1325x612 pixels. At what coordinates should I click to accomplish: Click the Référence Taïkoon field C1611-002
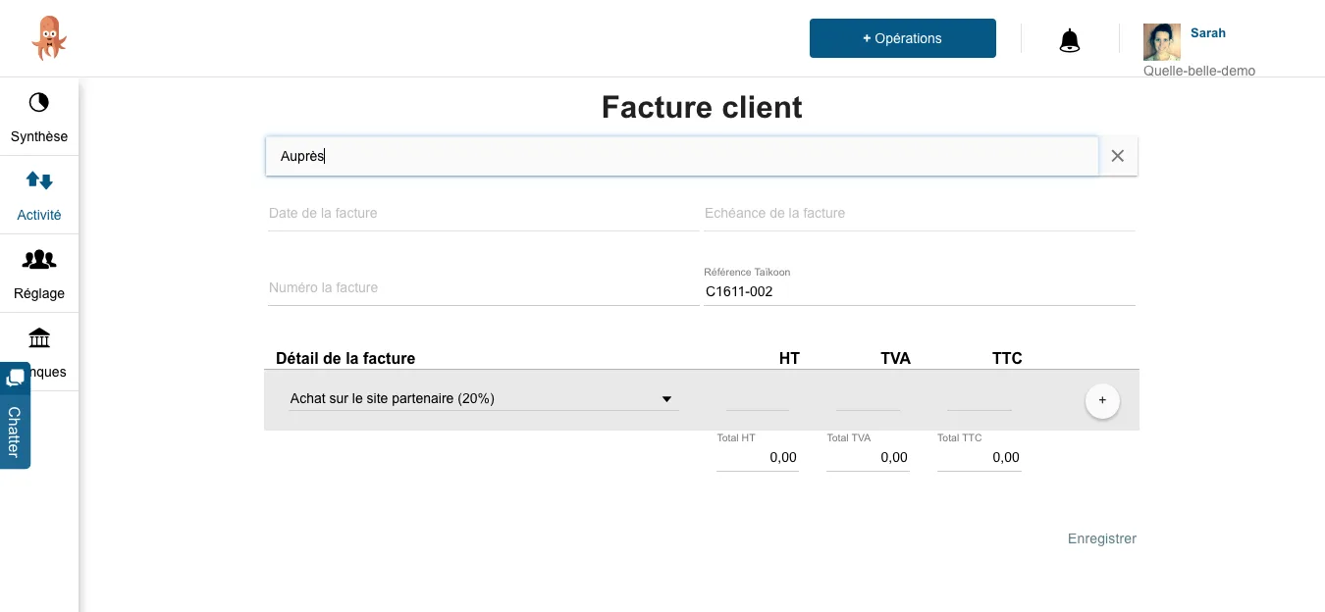coord(920,291)
